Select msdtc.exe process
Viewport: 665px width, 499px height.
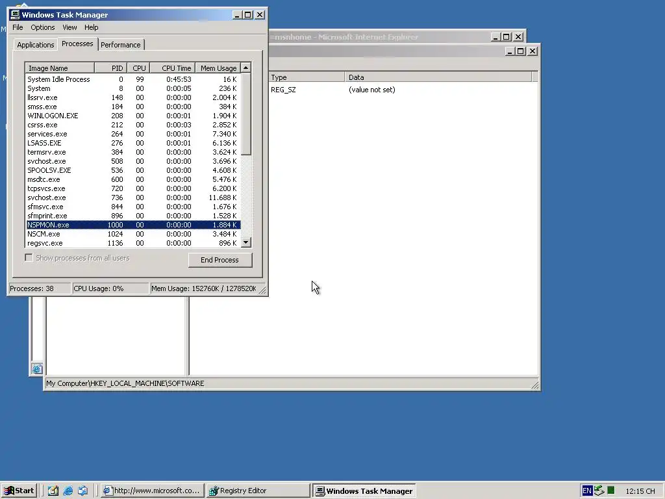133,179
